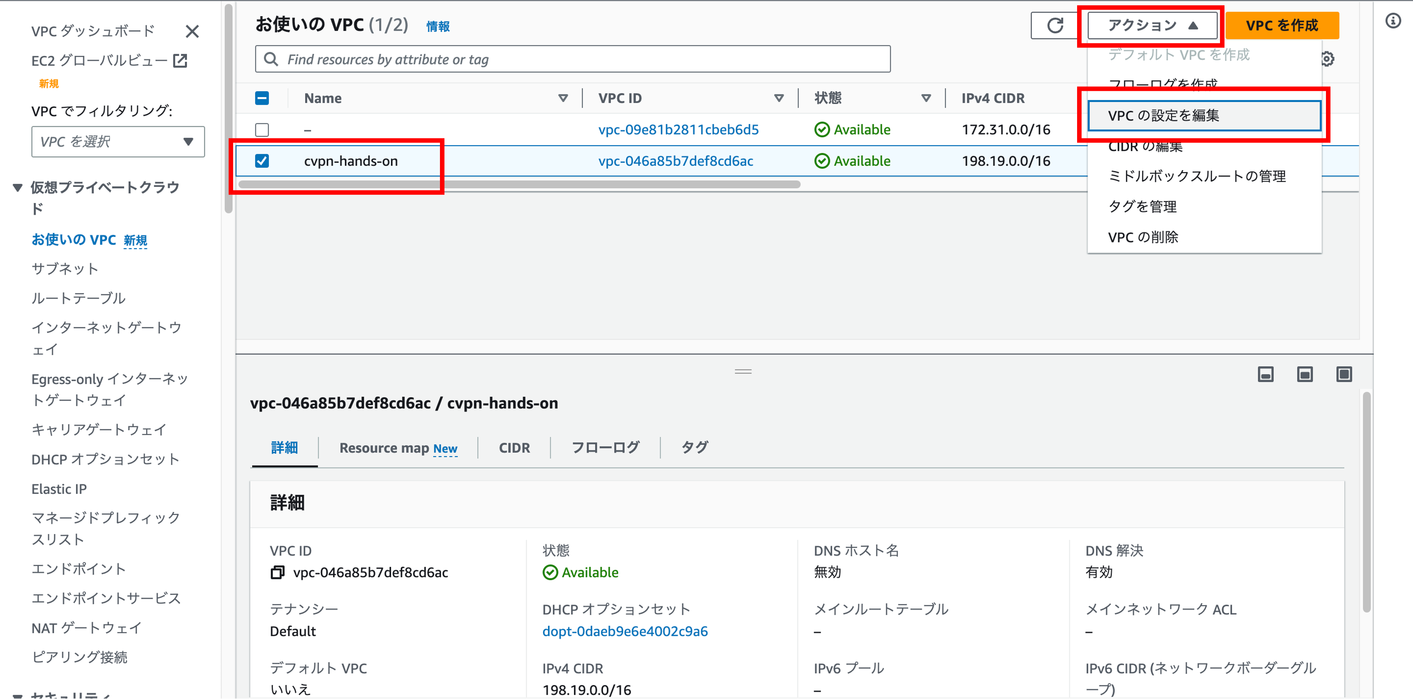
Task: Check the unnamed VPC row checkbox
Action: (x=262, y=130)
